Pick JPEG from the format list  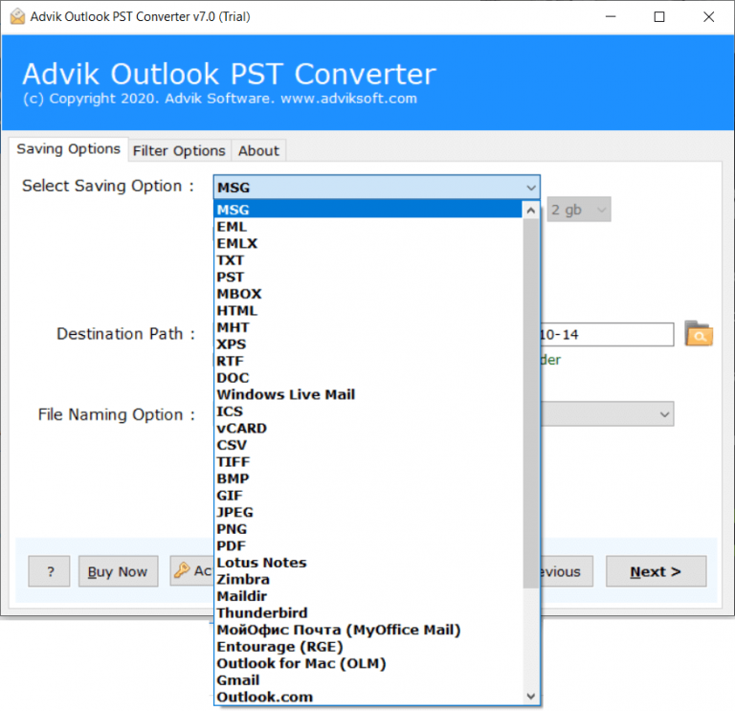coord(368,512)
